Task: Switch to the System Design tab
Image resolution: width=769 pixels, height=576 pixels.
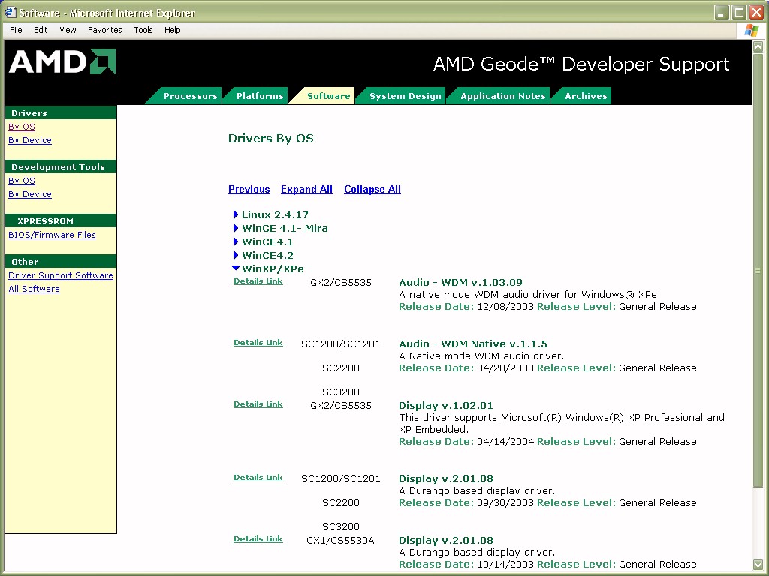Action: click(x=405, y=96)
